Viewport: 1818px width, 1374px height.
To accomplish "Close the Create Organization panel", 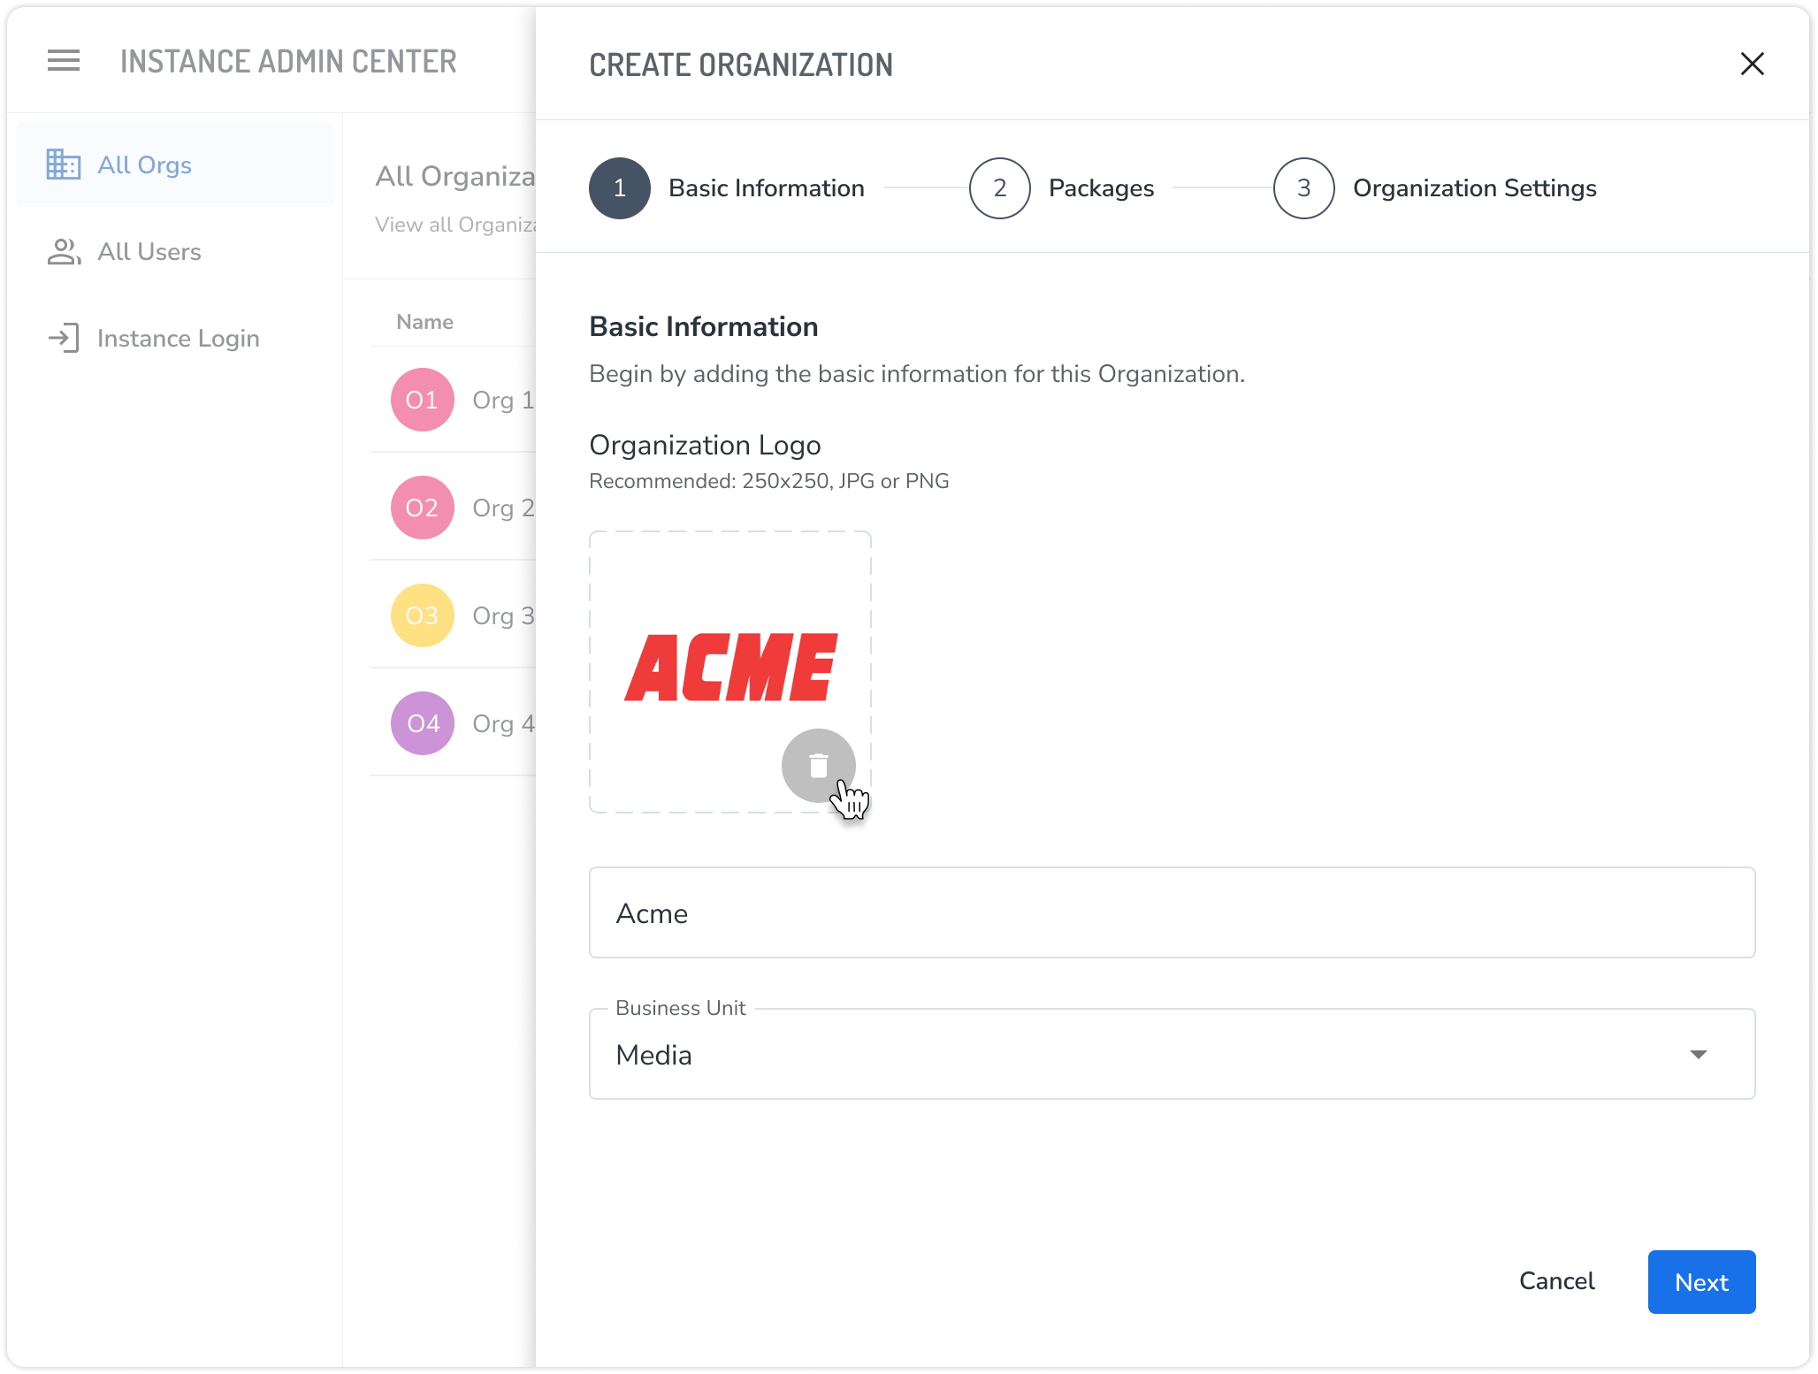I will point(1752,64).
